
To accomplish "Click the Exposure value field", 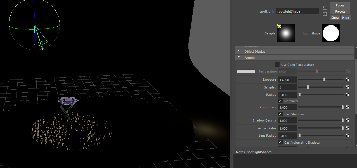I will (x=287, y=80).
